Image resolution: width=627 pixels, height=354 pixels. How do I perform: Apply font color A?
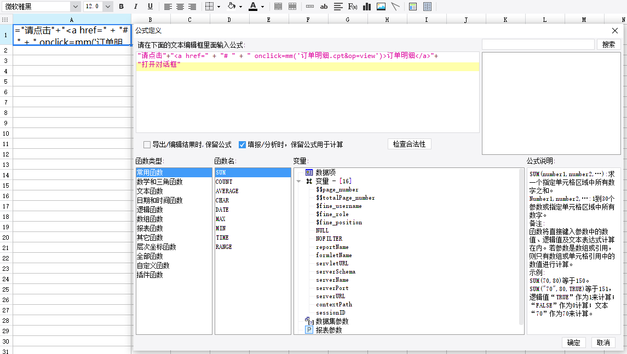click(x=253, y=7)
